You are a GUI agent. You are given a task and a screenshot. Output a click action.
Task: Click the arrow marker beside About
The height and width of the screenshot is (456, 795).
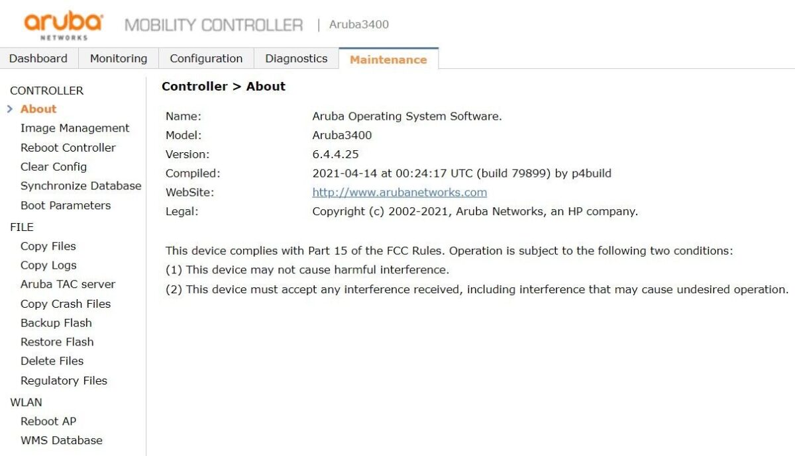point(10,109)
